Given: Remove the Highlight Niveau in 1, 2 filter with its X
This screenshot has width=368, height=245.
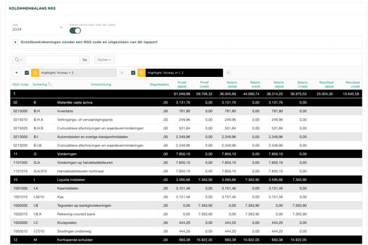Looking at the screenshot, I should point(228,73).
